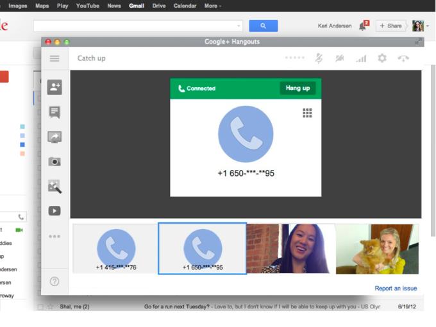Click the + Share button
This screenshot has height=327, width=436.
390,26
